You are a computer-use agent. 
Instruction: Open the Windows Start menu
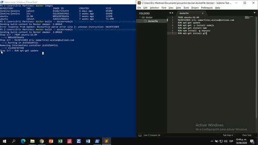(x=4, y=141)
